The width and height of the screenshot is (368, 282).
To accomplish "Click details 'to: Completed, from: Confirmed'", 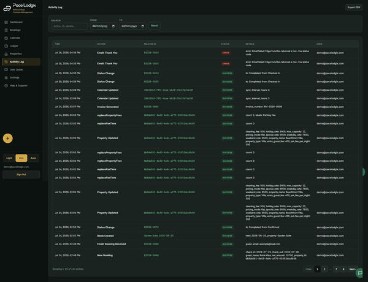I will (x=263, y=227).
